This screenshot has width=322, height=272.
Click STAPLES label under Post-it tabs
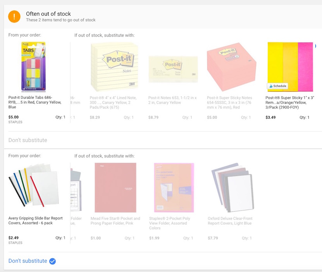coord(15,122)
